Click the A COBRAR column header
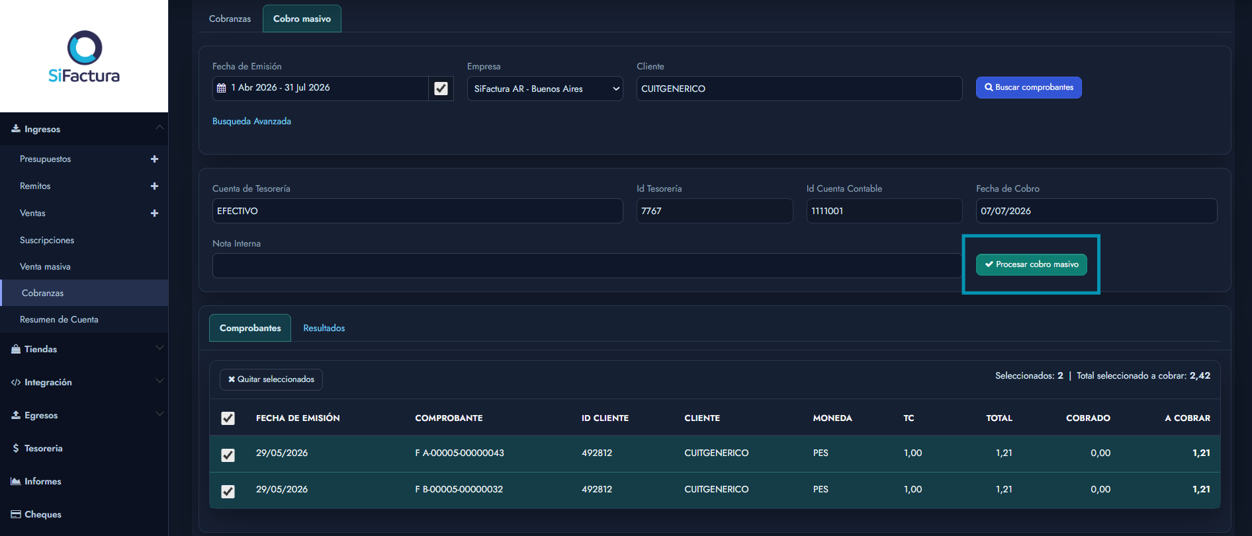 pos(1187,418)
